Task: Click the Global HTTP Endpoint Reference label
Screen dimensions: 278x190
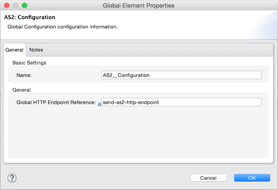Action: (x=56, y=102)
